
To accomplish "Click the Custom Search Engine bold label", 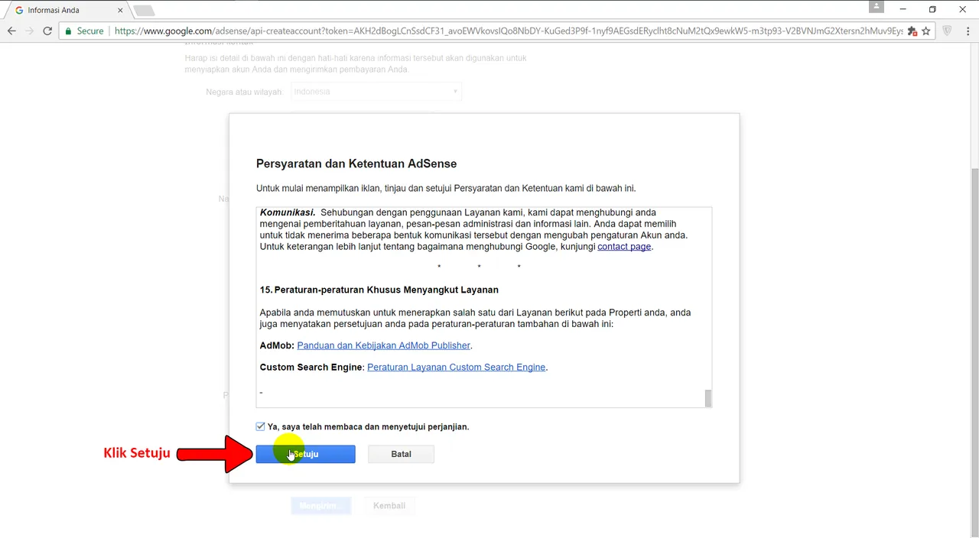I will [311, 368].
